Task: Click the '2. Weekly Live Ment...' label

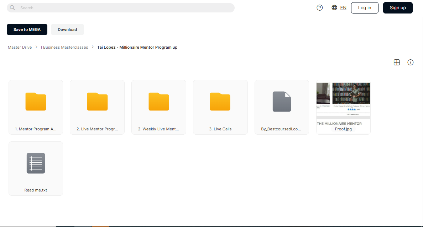Action: 158,129
